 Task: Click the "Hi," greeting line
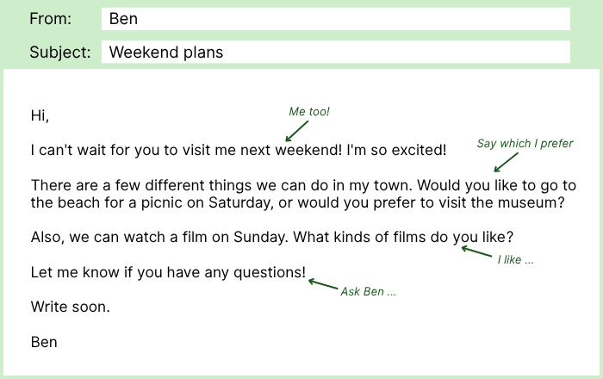(x=40, y=115)
